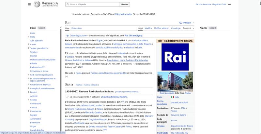Open Società per azioni in the infobox
Screen dimensions: 261x134
[179, 103]
